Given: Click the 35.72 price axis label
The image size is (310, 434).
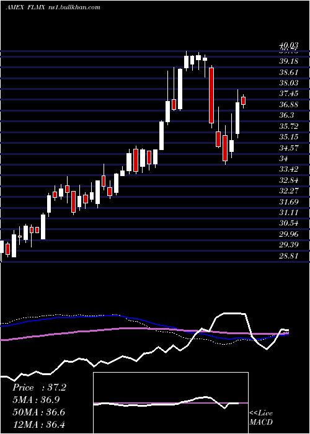Looking at the screenshot, I should pos(288,126).
